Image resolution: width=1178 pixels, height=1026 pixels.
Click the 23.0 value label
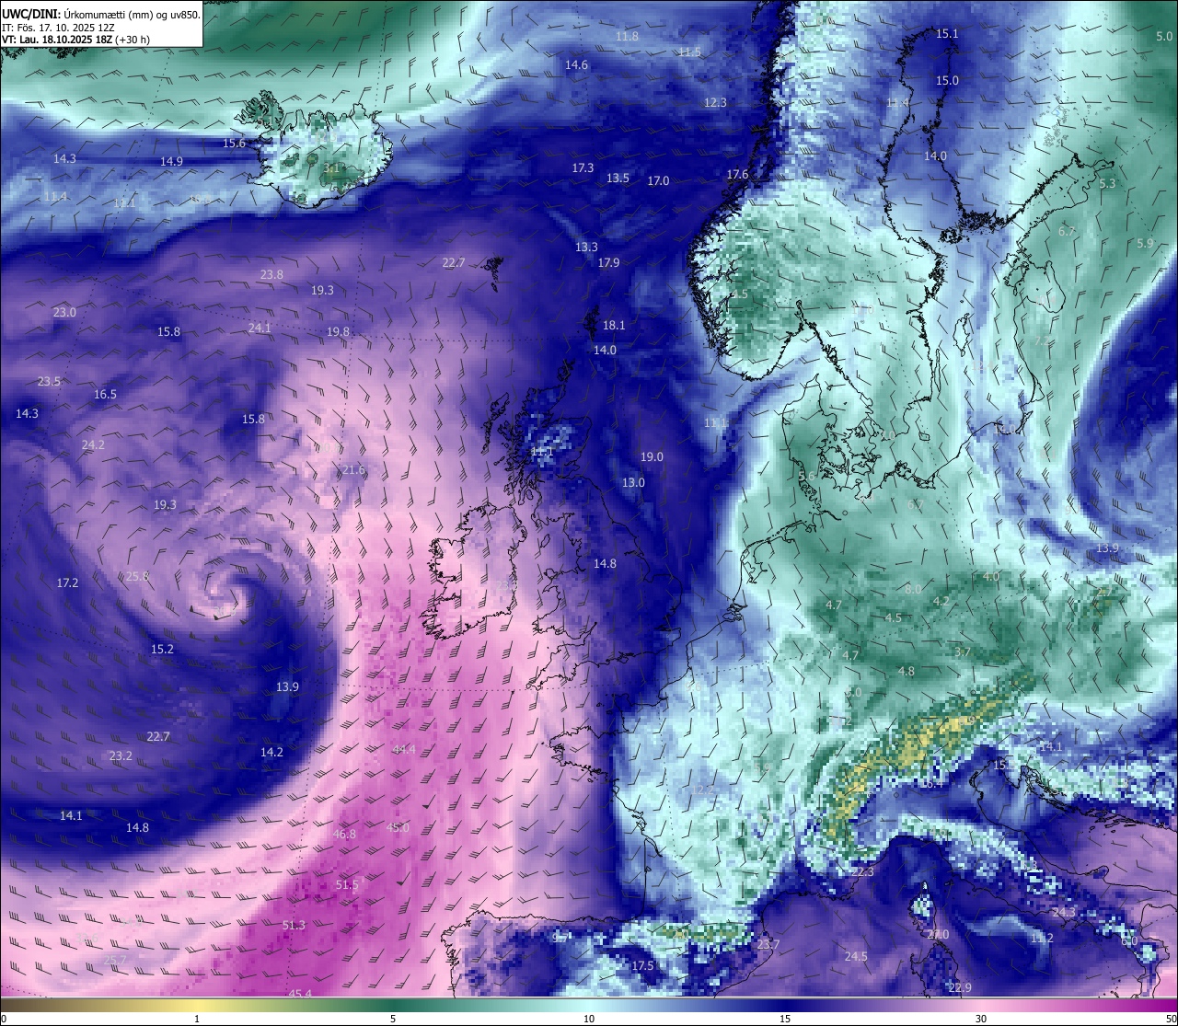pyautogui.click(x=64, y=312)
